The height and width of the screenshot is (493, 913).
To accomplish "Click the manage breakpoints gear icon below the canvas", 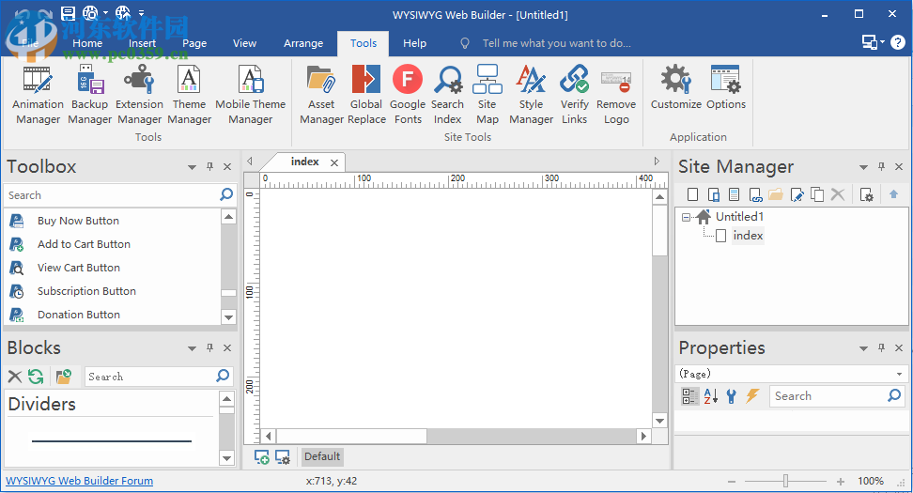I will point(283,457).
